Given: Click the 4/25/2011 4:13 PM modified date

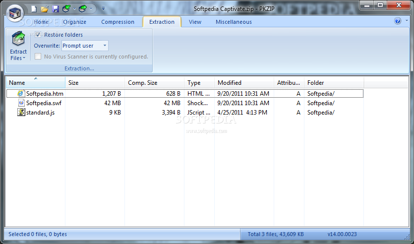Looking at the screenshot, I should pyautogui.click(x=242, y=113).
